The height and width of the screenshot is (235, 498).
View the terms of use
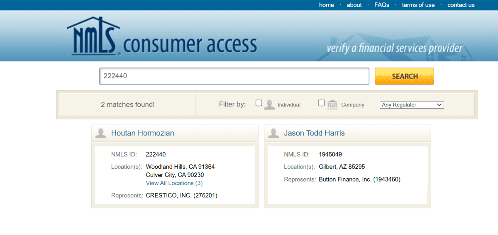418,5
